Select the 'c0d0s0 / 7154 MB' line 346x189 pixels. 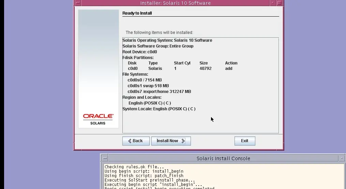[x=145, y=80]
